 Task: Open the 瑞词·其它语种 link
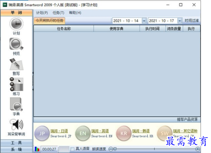click(x=185, y=131)
